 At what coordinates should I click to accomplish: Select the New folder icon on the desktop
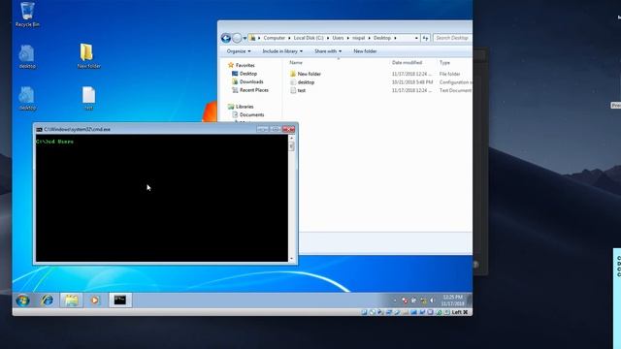coord(88,56)
